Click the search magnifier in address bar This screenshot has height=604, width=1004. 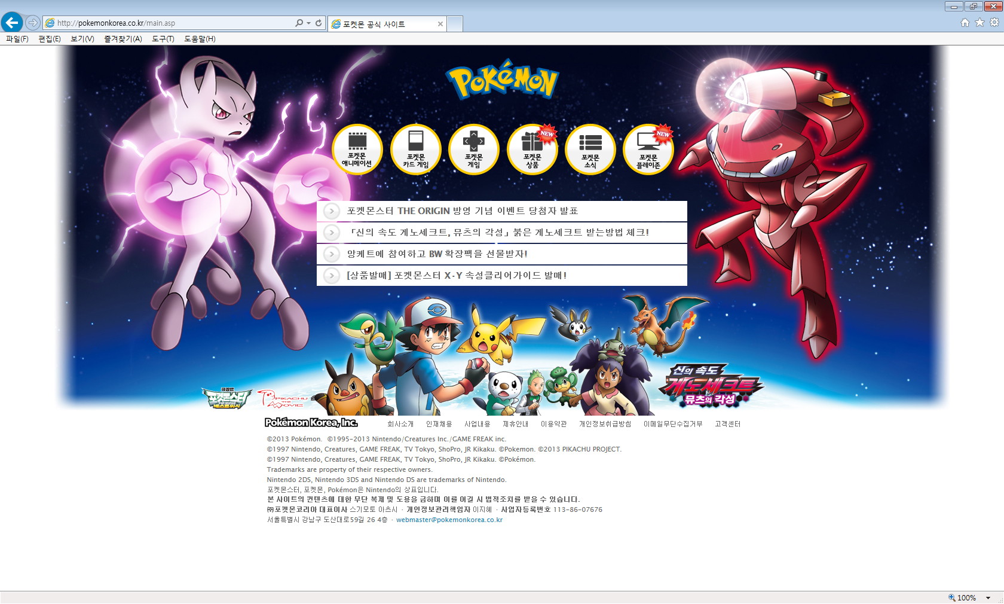[299, 23]
